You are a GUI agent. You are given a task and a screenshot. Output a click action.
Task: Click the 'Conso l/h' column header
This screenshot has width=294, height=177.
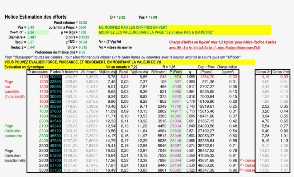[263, 72]
